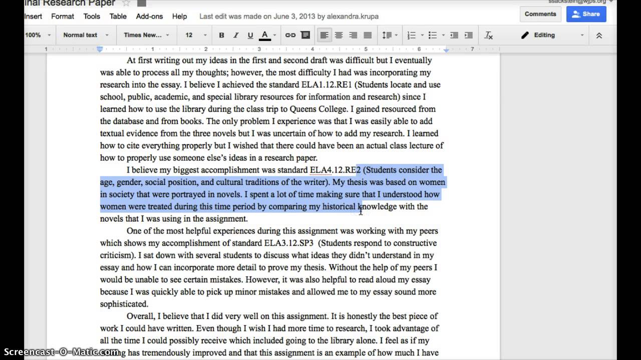The height and width of the screenshot is (360, 641).
Task: Open the Tools menu
Action: 92,16
